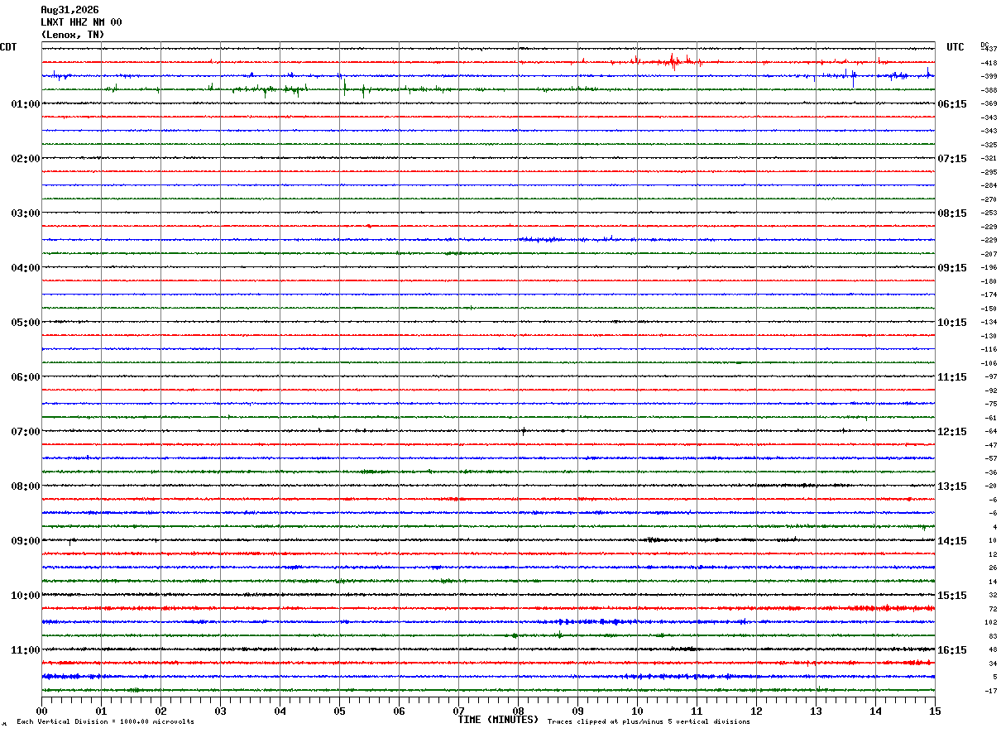1001x733 pixels.
Task: Click the vertical division microvolts caption
Action: click(x=105, y=722)
